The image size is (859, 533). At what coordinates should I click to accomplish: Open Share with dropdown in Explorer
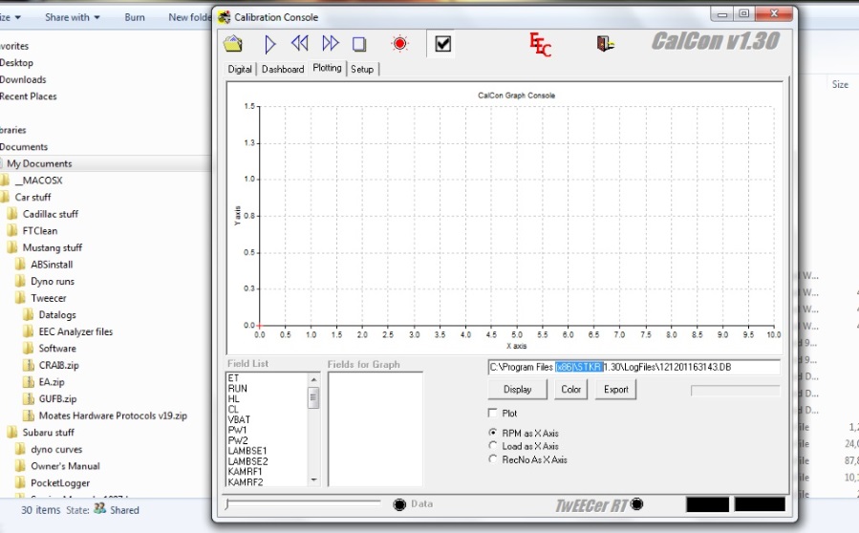73,17
